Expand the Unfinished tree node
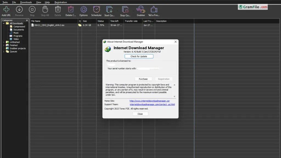Screen dimensions: 281x158 tap(4, 42)
